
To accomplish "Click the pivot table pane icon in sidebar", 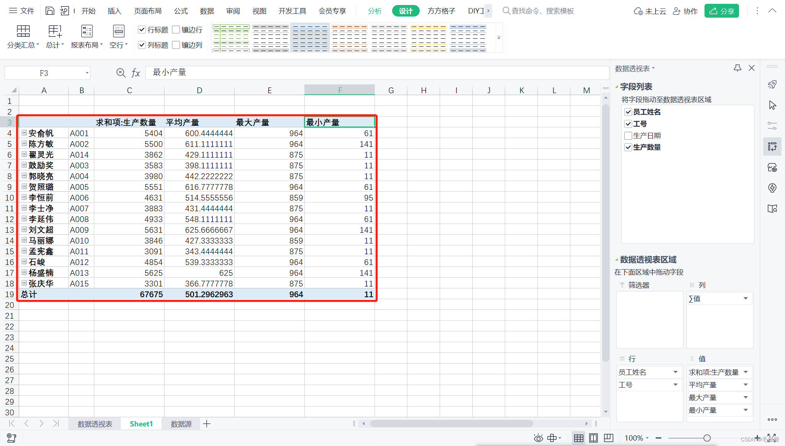I will pyautogui.click(x=772, y=146).
